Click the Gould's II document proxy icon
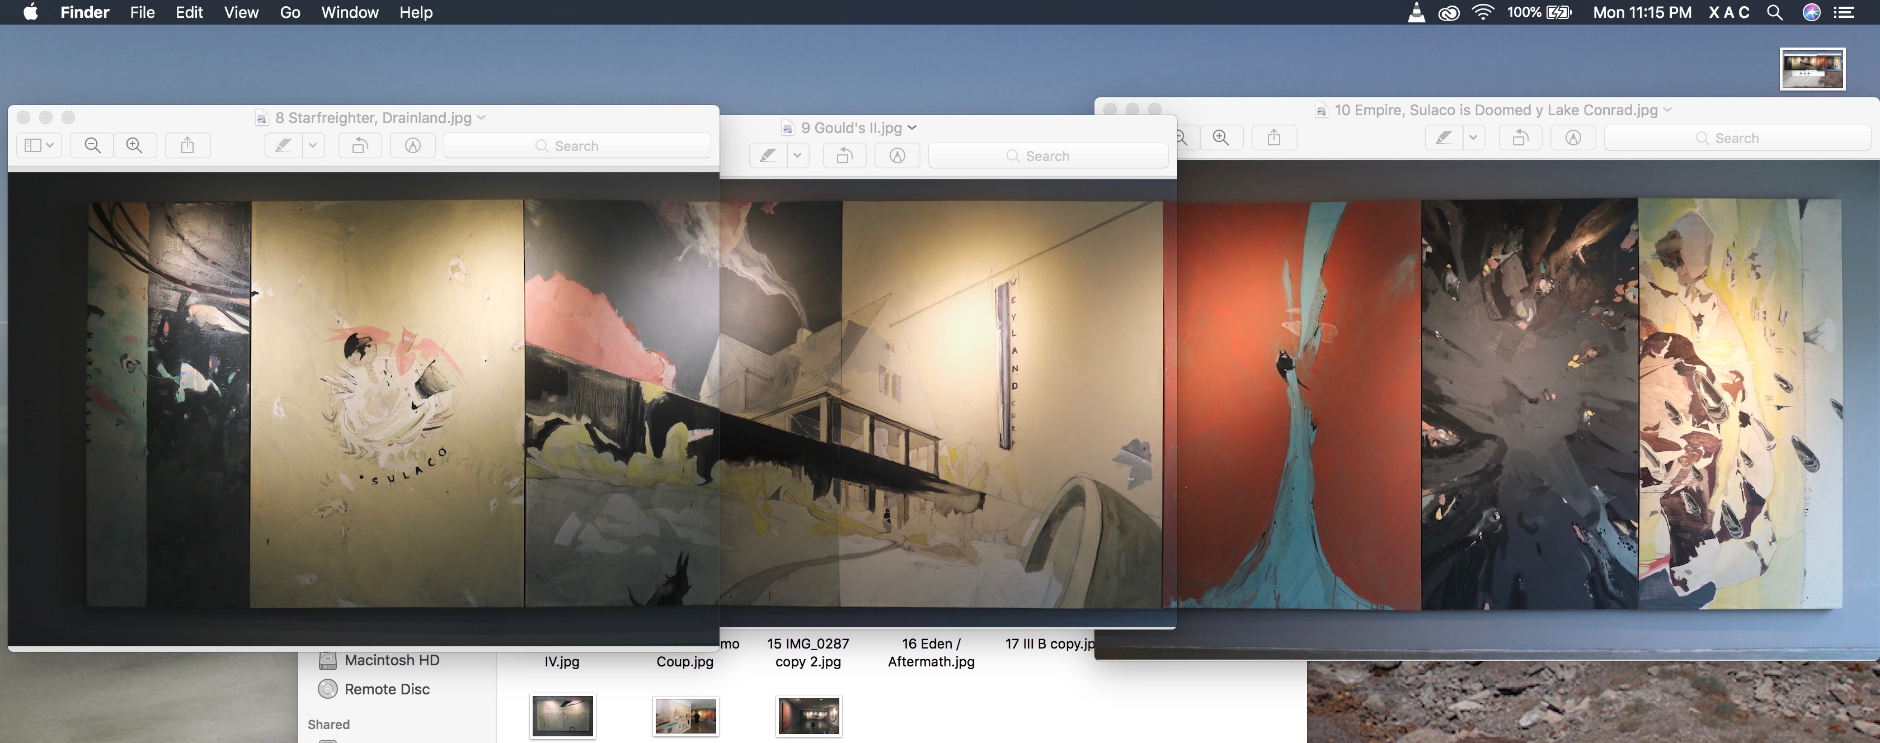 [x=787, y=129]
